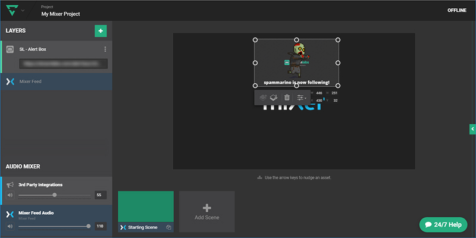Click the top-right resize handle of alert box
The height and width of the screenshot is (238, 476).
pos(338,40)
